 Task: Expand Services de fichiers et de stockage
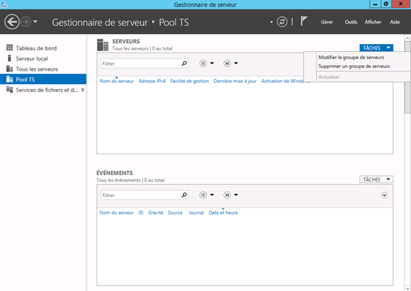[83, 90]
